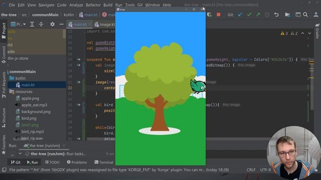Select commonMain folder in project tree

pyautogui.click(x=23, y=71)
